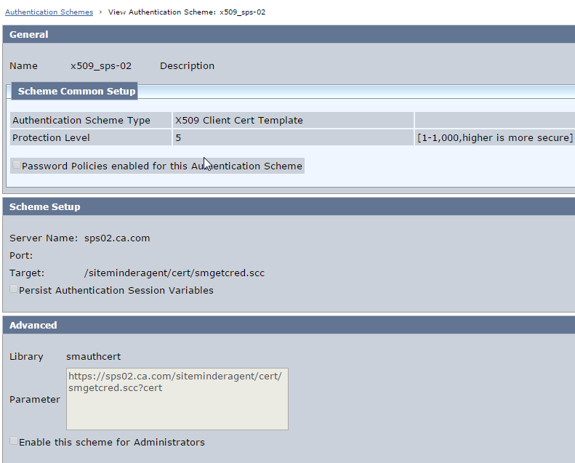The height and width of the screenshot is (463, 575).
Task: Toggle Enable this scheme for Administrators checkbox
Action: (x=14, y=440)
